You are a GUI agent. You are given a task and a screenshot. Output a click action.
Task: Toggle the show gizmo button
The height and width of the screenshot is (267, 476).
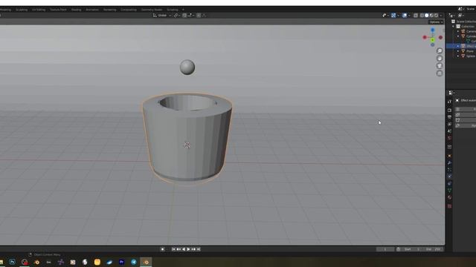tap(393, 16)
